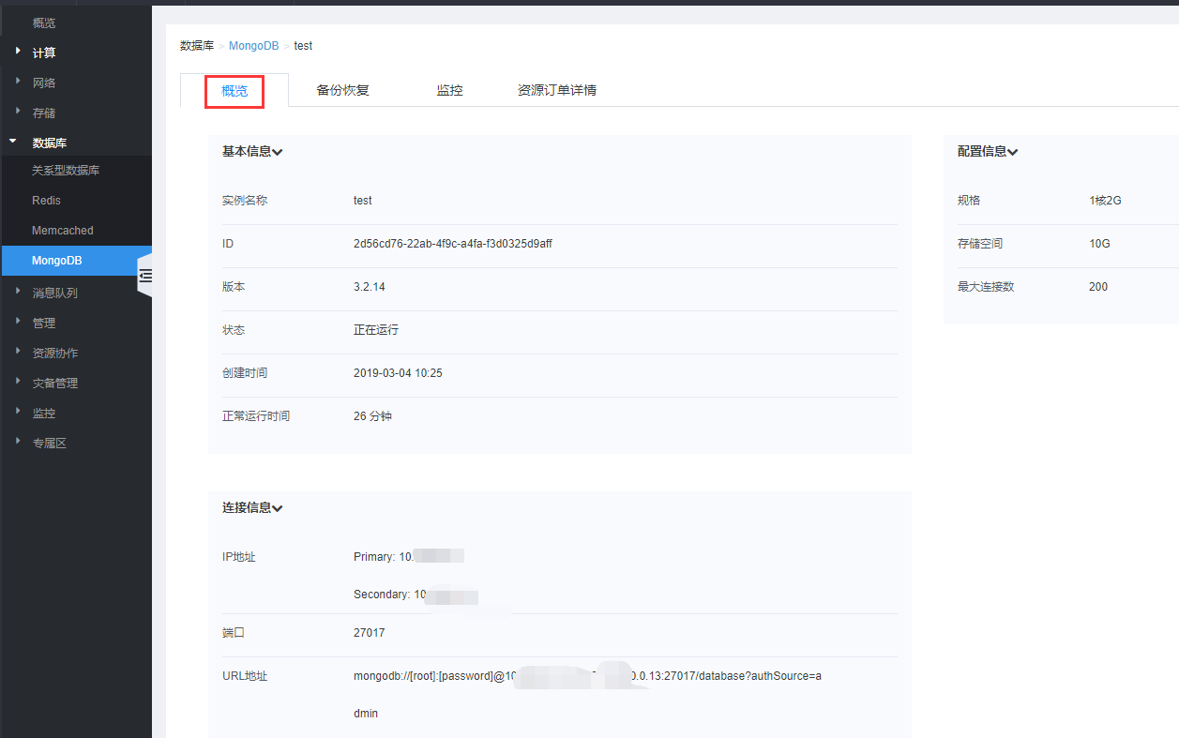Click the instance ID value 2d56cd76-22ab…

[453, 244]
